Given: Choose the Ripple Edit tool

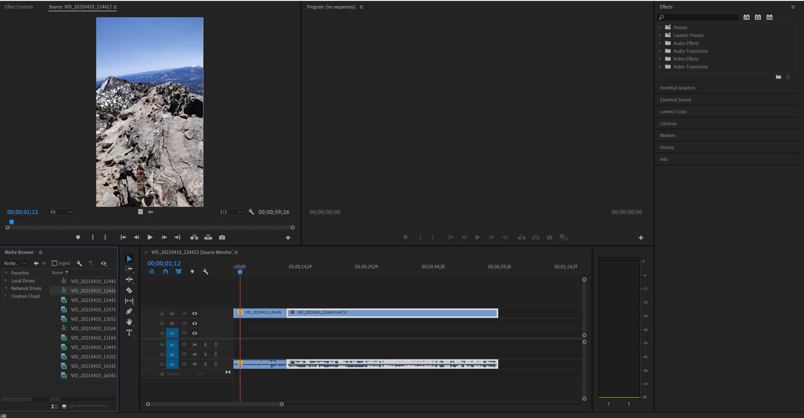Looking at the screenshot, I should tap(129, 279).
